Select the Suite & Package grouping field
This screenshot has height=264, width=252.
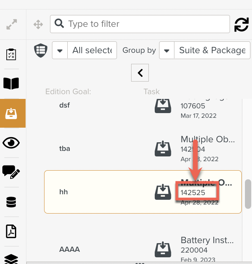coord(212,50)
